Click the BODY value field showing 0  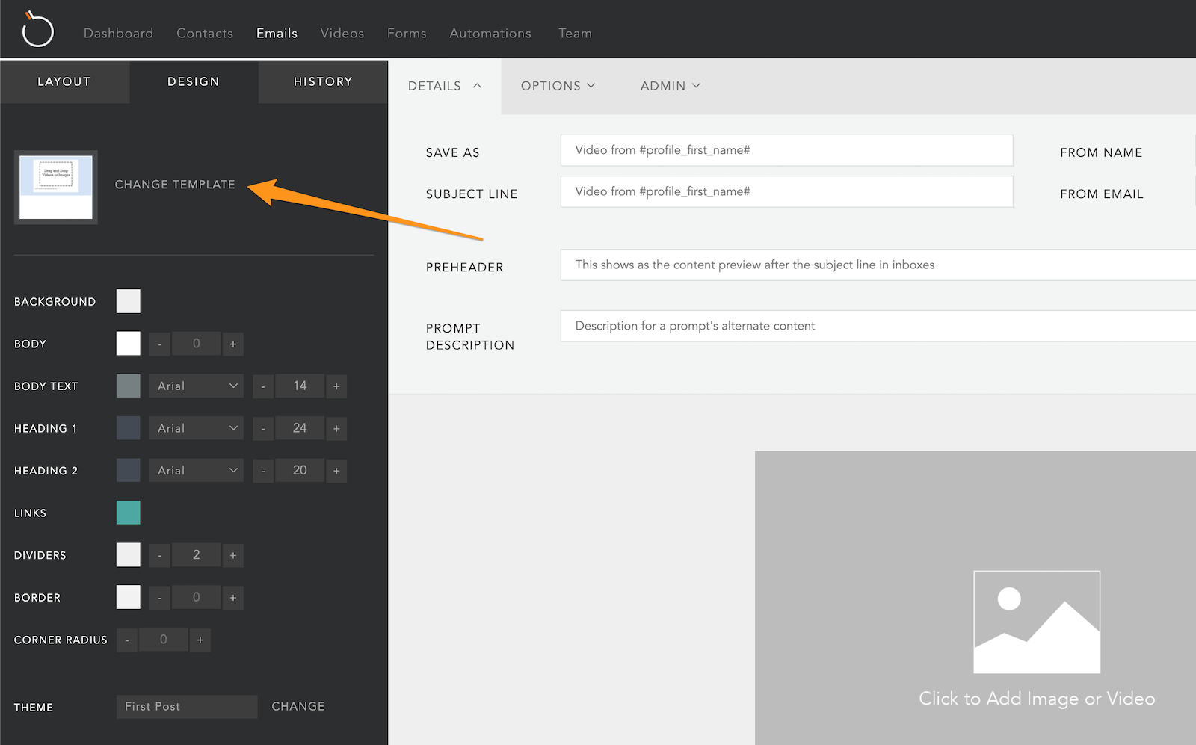(x=197, y=344)
